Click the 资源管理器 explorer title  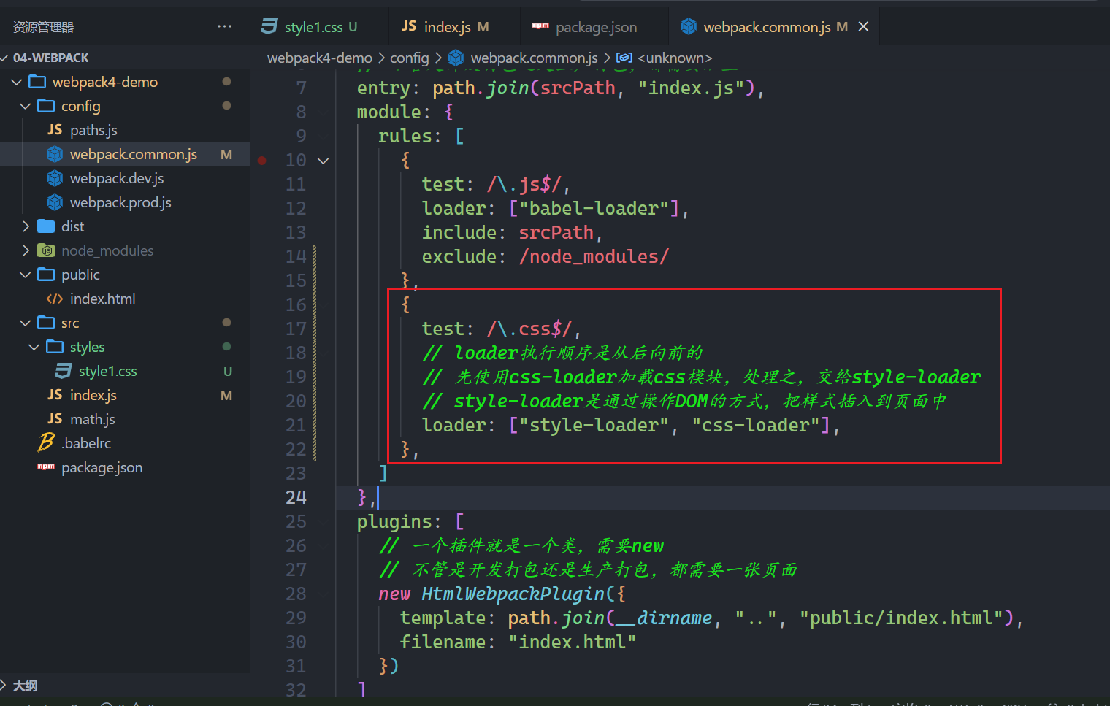click(x=44, y=27)
